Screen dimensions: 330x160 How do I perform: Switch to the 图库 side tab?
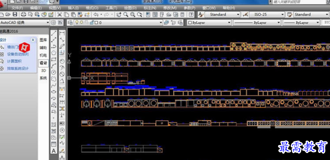click(43, 40)
